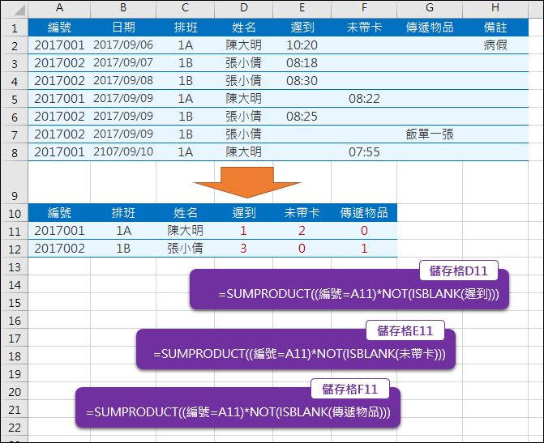This screenshot has width=544, height=443.
Task: Click the select-all corner triangle
Action: coord(19,10)
